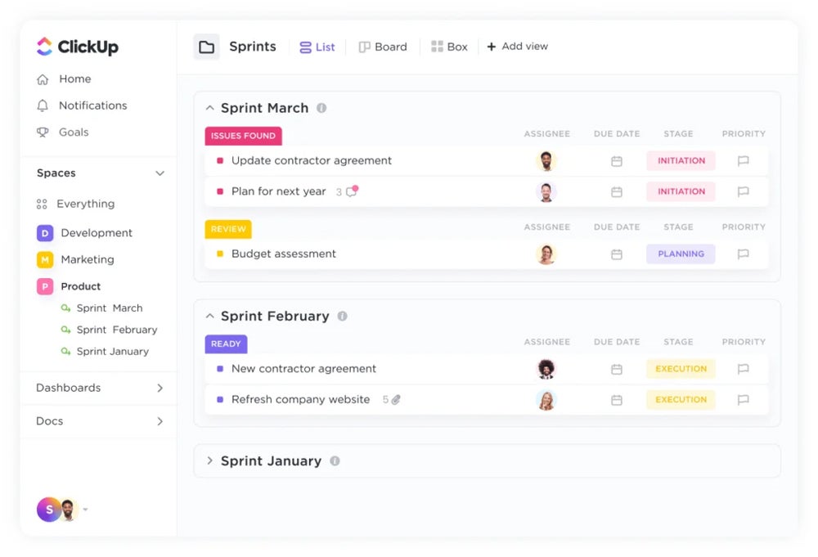
Task: Set priority flag for Refresh company website
Action: 744,399
